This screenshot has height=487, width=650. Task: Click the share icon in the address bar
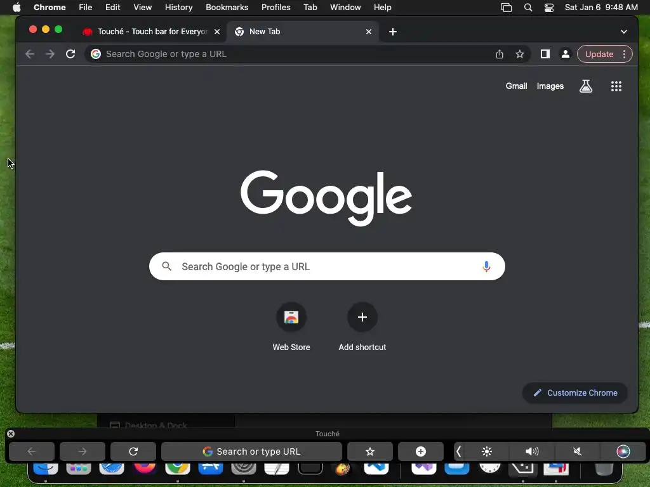tap(500, 54)
